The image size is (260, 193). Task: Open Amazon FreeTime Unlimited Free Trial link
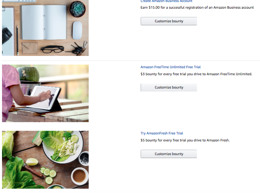[x=170, y=67]
